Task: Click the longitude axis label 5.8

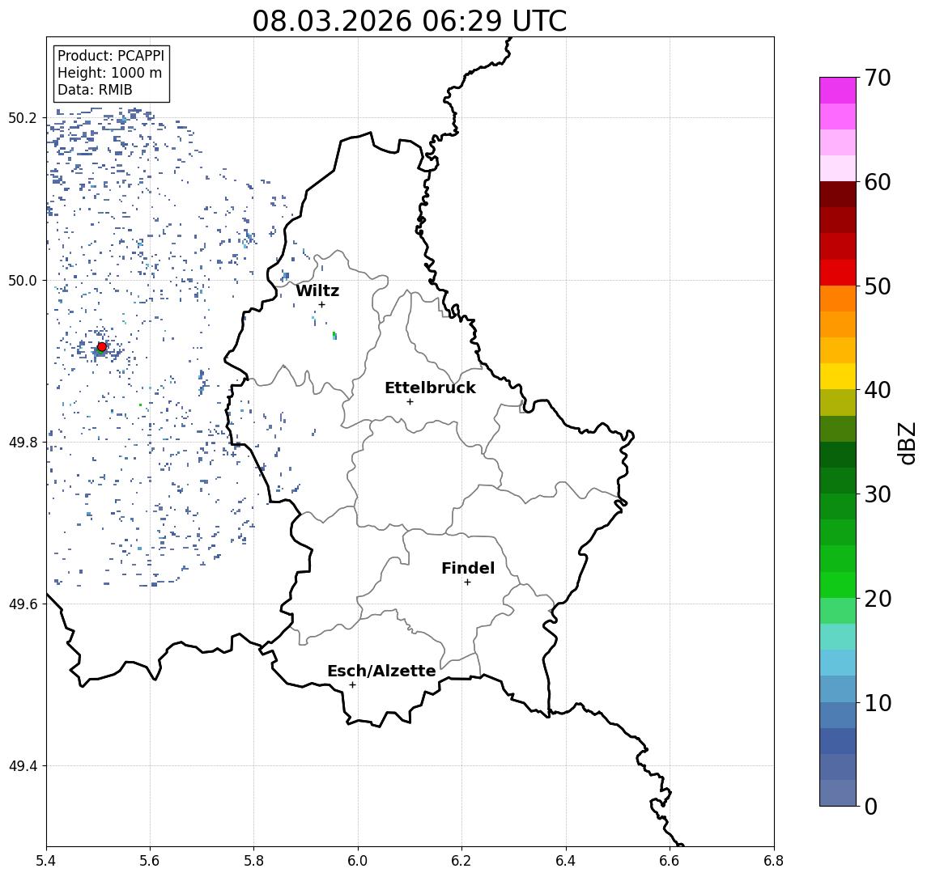Action: point(253,861)
